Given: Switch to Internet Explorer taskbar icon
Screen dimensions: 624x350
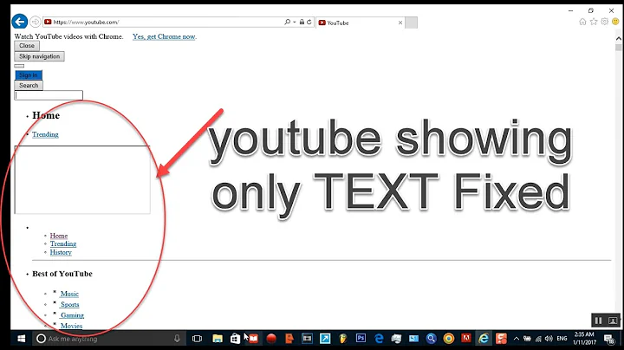Looking at the screenshot, I should [484, 339].
